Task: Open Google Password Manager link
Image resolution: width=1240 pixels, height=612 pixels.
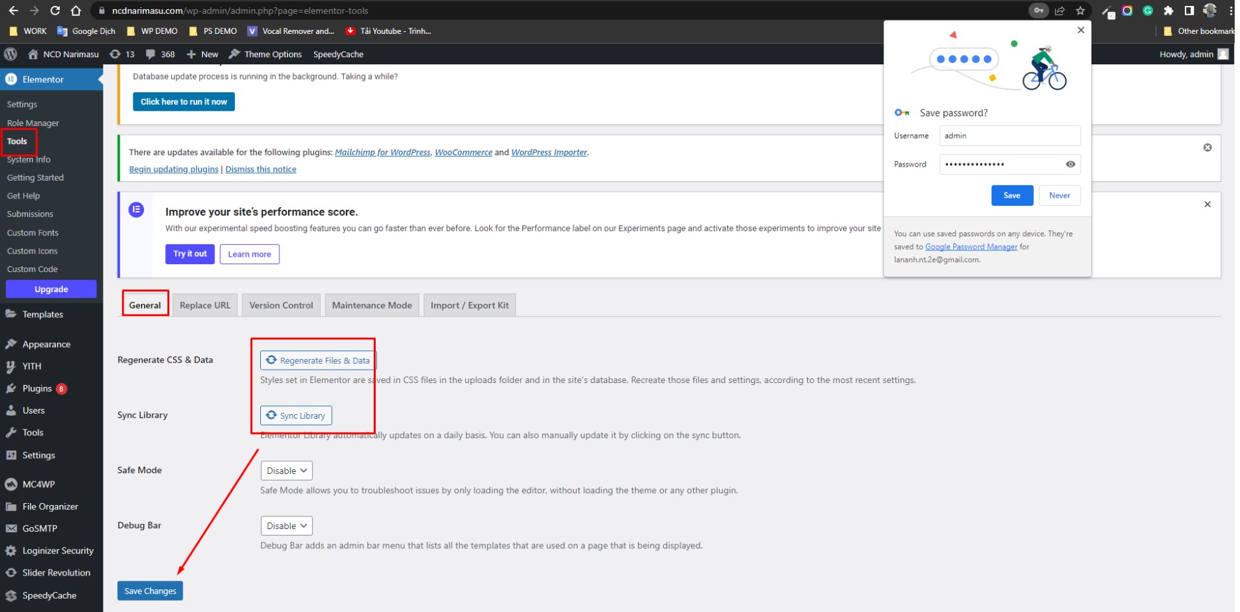Action: point(971,247)
